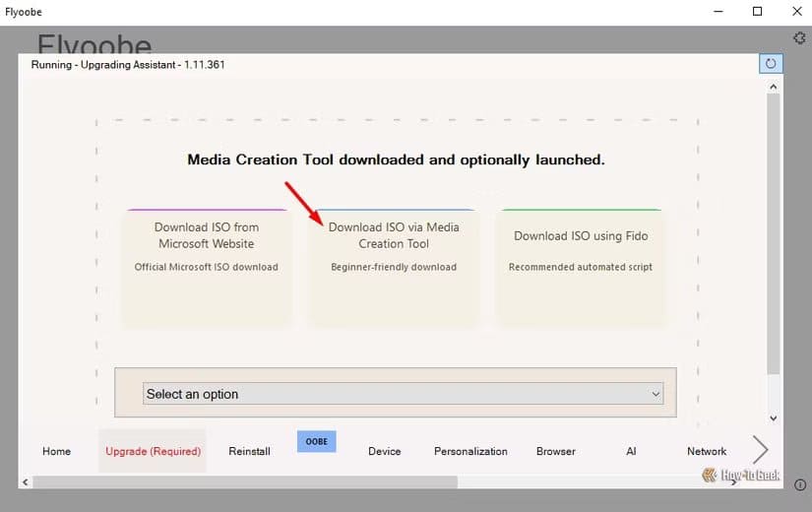Click the vertical scrollbar thumb
The width and height of the screenshot is (812, 512).
pos(774,233)
